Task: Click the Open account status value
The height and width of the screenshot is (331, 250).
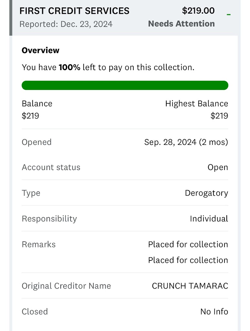Action: tap(218, 167)
